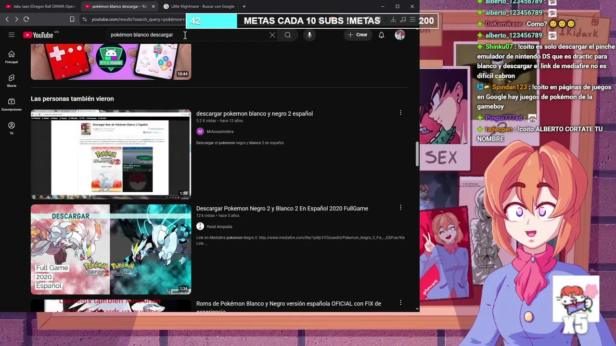616x346 pixels.
Task: Click the Pingui777xd chat username
Action: 504,118
